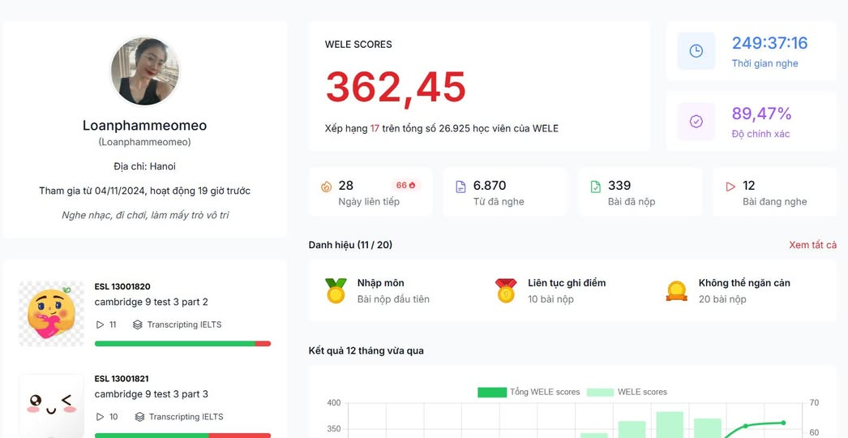Image resolution: width=848 pixels, height=438 pixels.
Task: Click the clock icon beside listening time
Action: (696, 51)
